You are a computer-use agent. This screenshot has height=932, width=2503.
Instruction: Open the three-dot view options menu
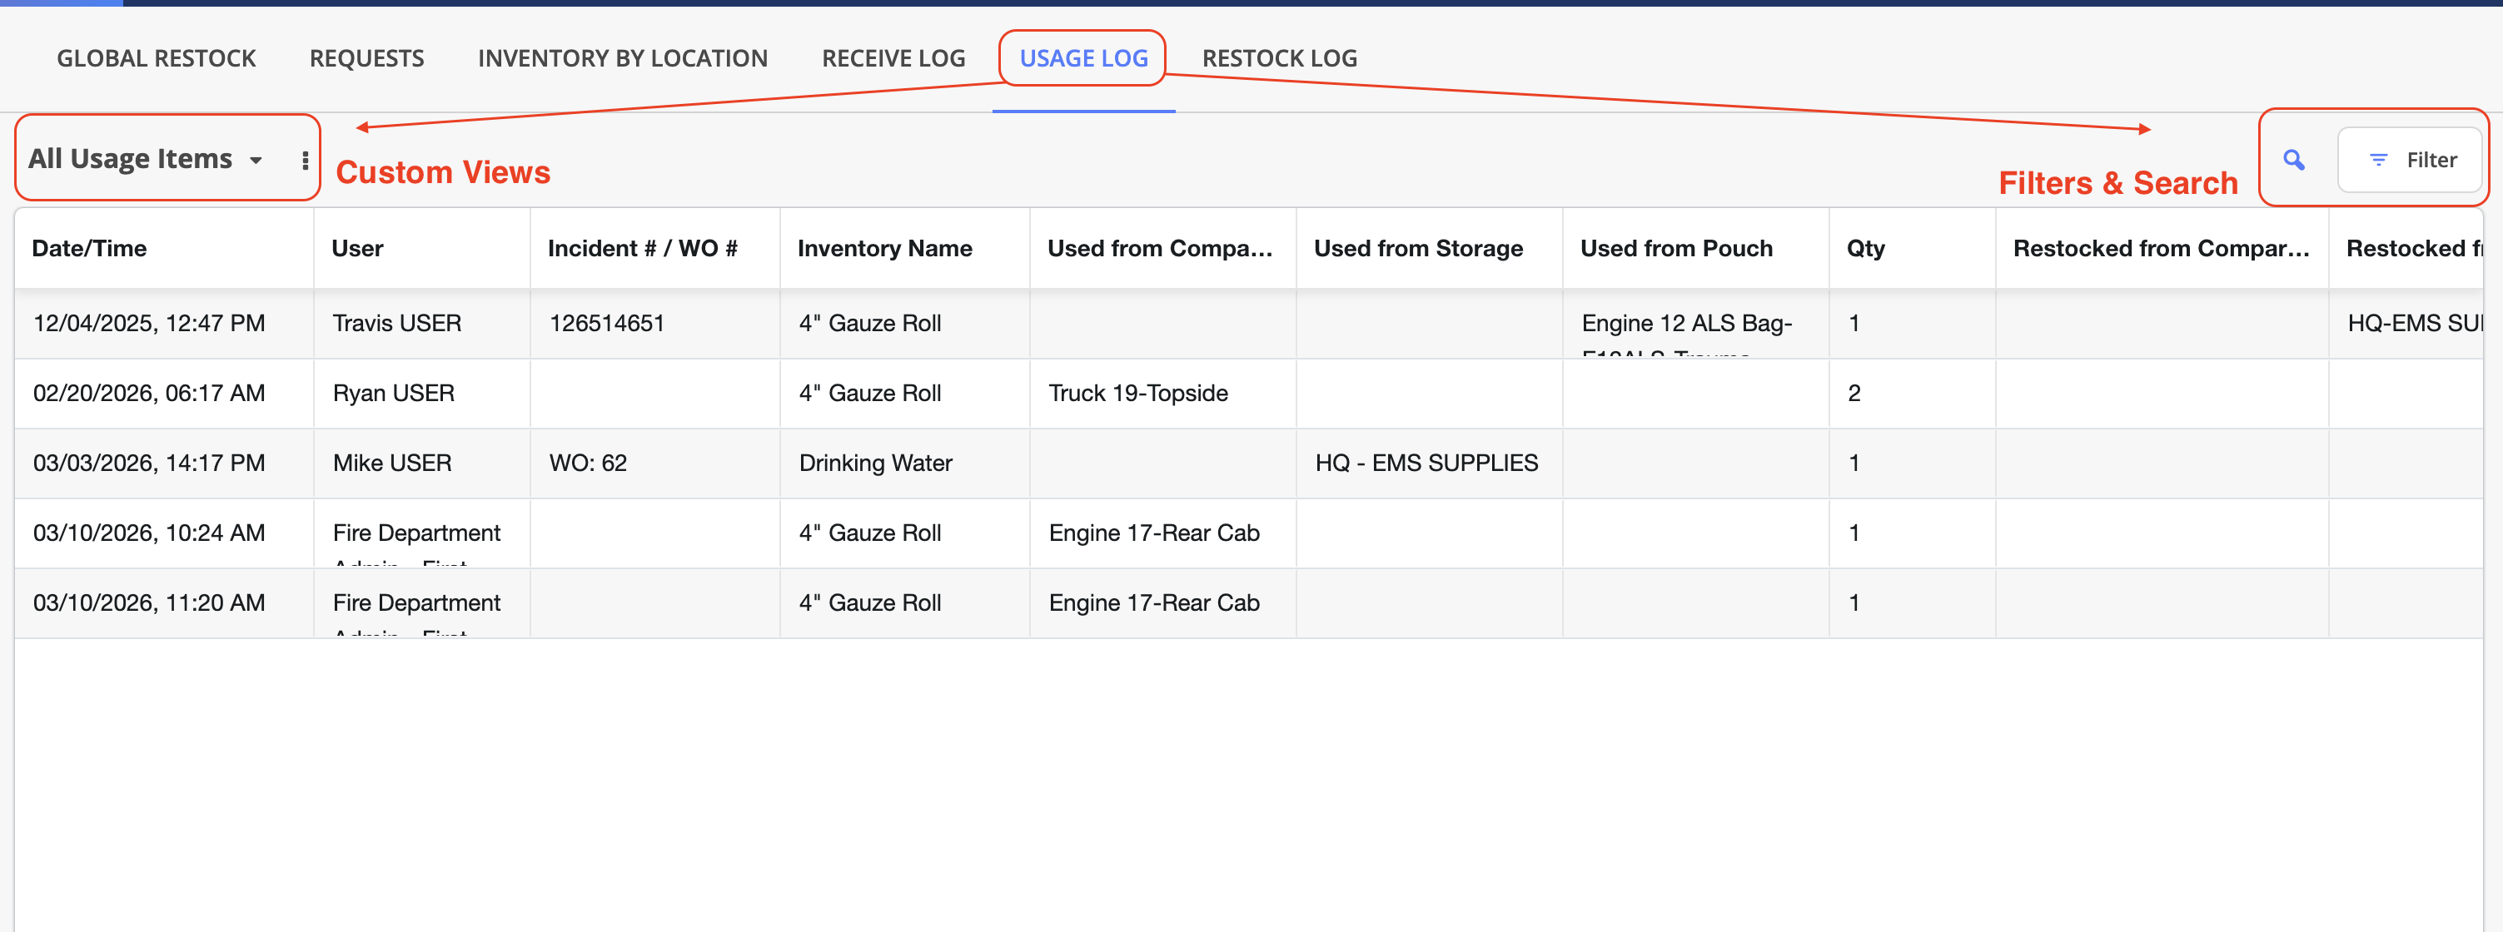[x=305, y=160]
